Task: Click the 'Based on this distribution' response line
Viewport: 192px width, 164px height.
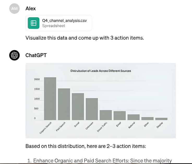Action: pyautogui.click(x=86, y=146)
